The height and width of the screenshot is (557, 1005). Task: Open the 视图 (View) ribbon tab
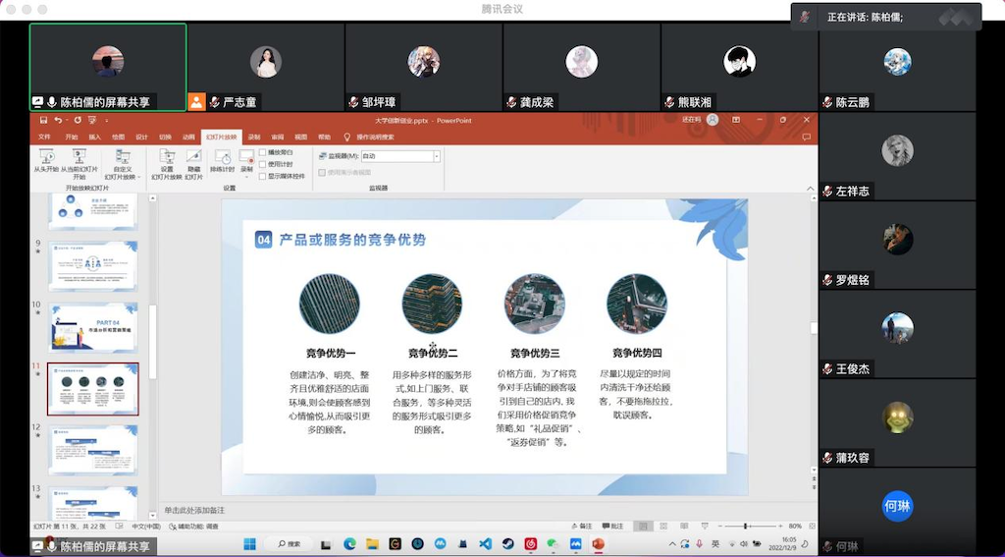coord(300,137)
